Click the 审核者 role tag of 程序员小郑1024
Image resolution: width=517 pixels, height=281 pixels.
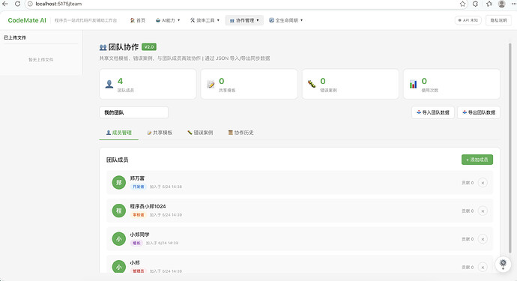pos(138,215)
